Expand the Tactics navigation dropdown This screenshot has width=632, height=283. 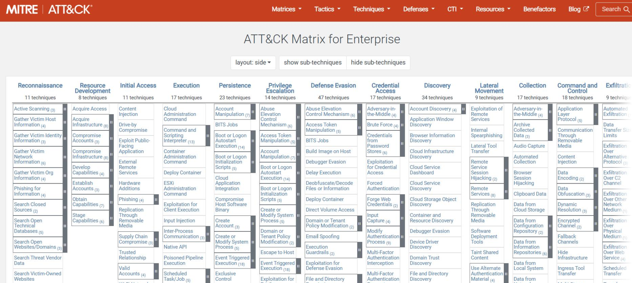tap(327, 9)
